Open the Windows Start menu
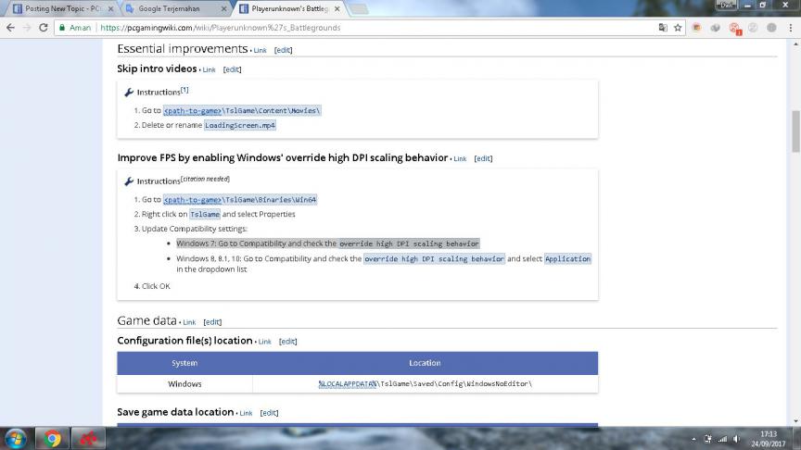The height and width of the screenshot is (450, 801). click(x=16, y=438)
